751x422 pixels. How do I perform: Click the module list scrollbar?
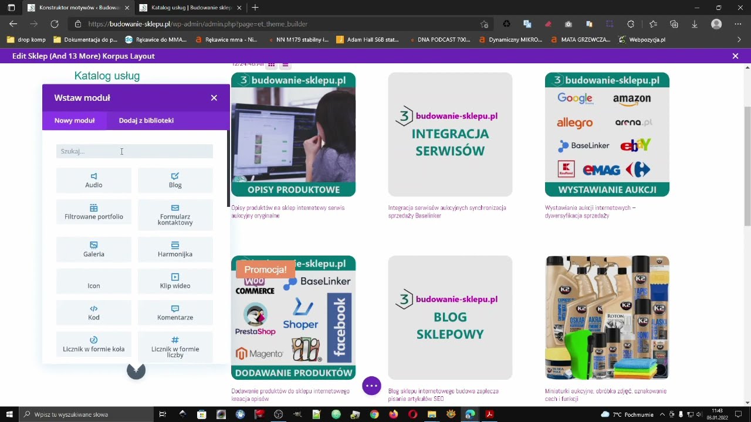click(x=228, y=169)
